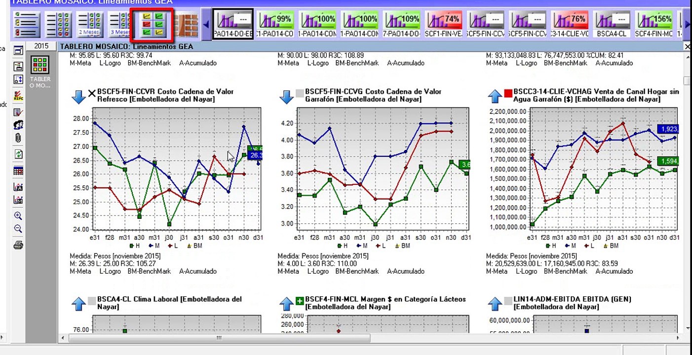Zoom out with the magnifier minus icon

tap(18, 229)
